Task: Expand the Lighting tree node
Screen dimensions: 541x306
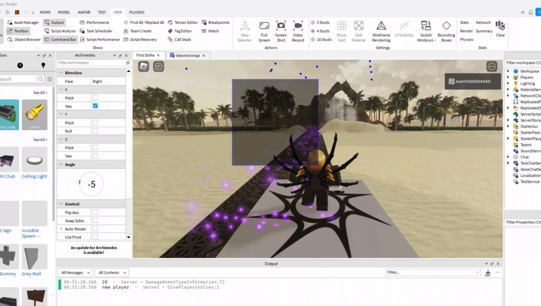Action: 508,83
